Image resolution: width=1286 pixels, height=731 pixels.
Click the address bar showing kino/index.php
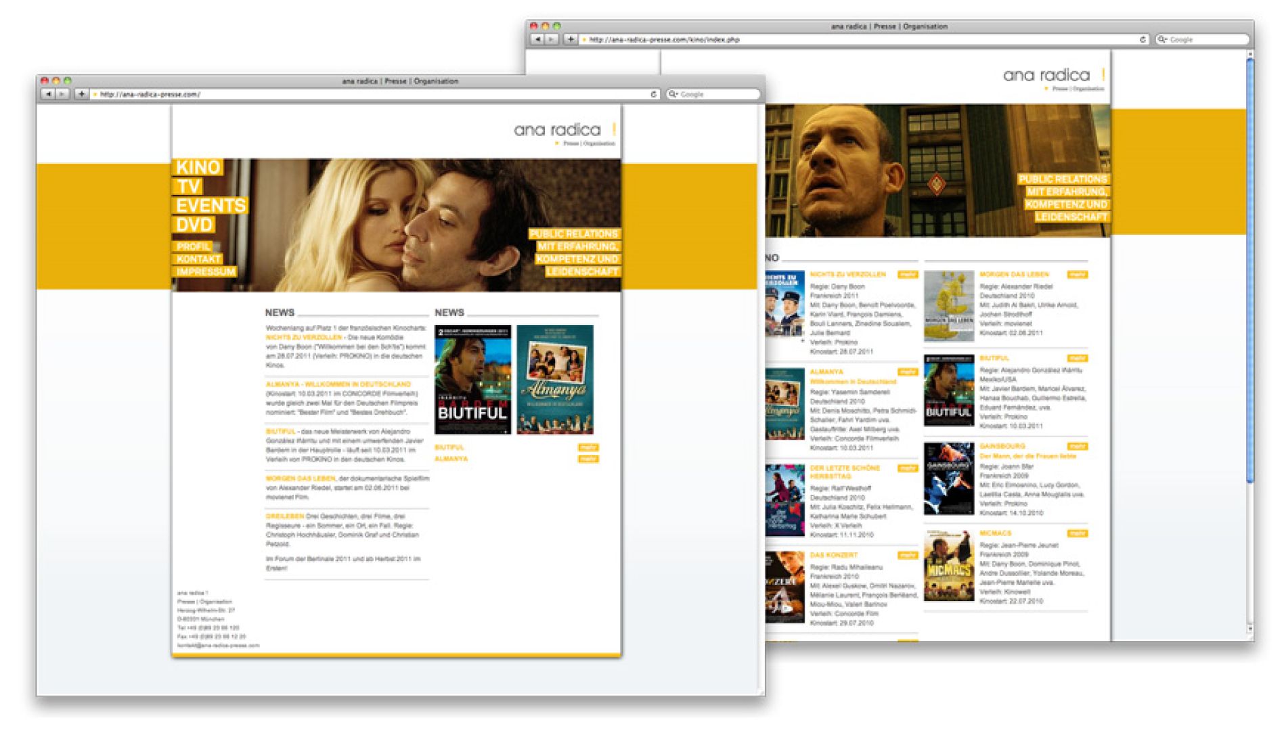point(860,39)
